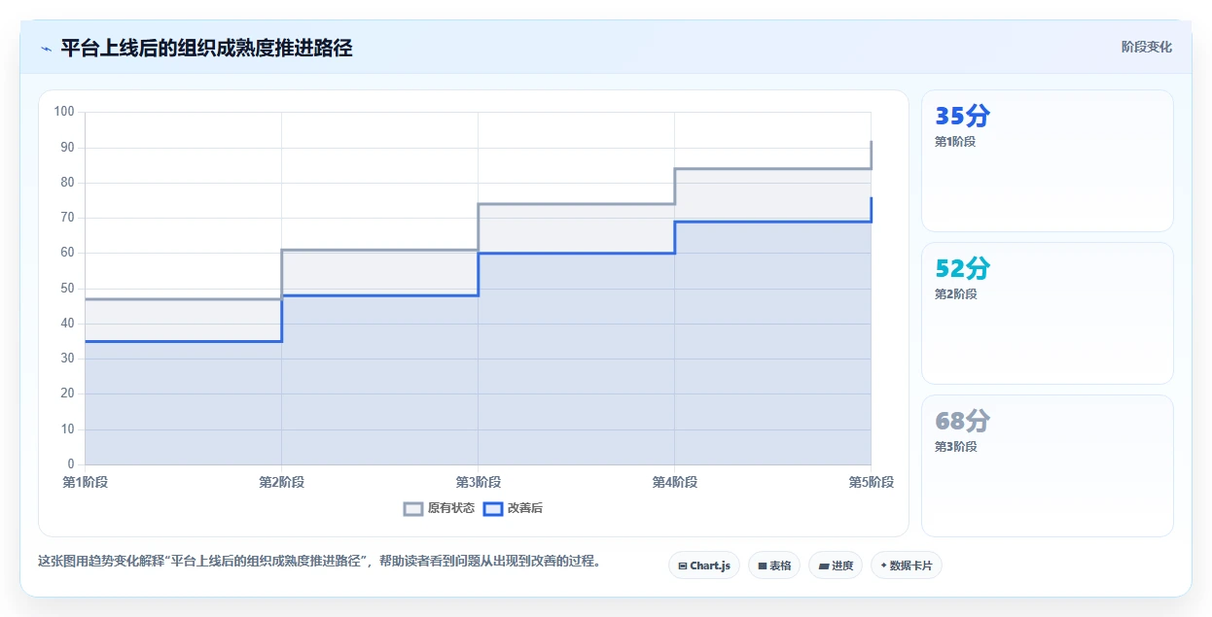
Task: Click the Chart.js tag icon
Action: click(x=683, y=566)
